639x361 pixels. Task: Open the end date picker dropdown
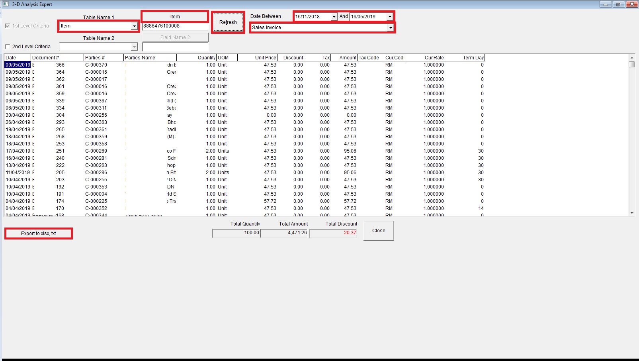[390, 17]
